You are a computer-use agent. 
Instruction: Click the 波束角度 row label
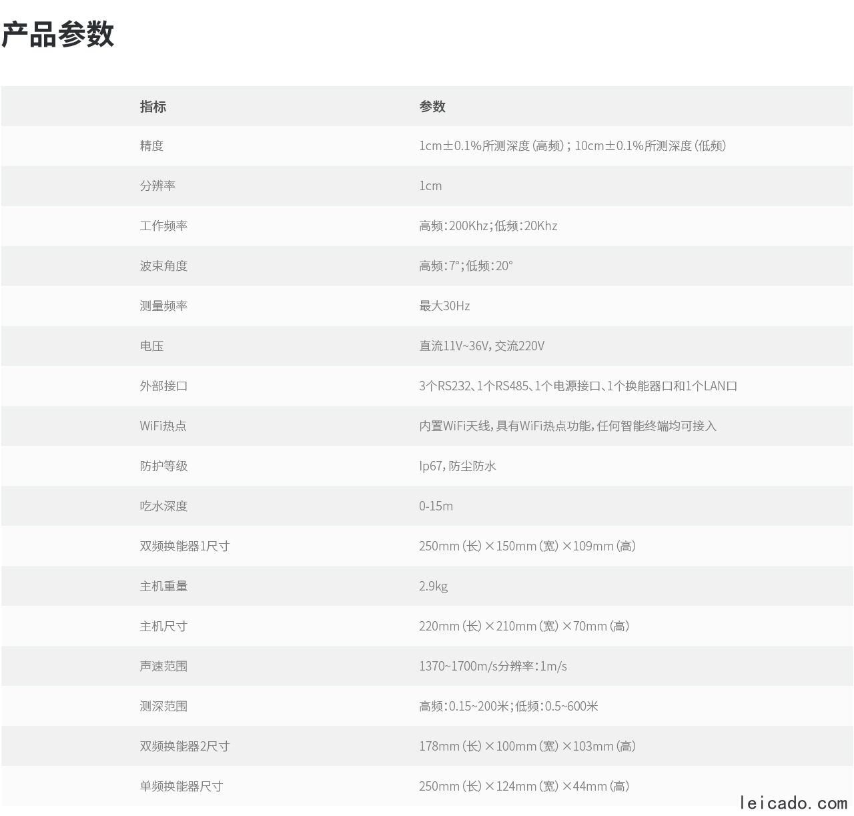coord(163,266)
